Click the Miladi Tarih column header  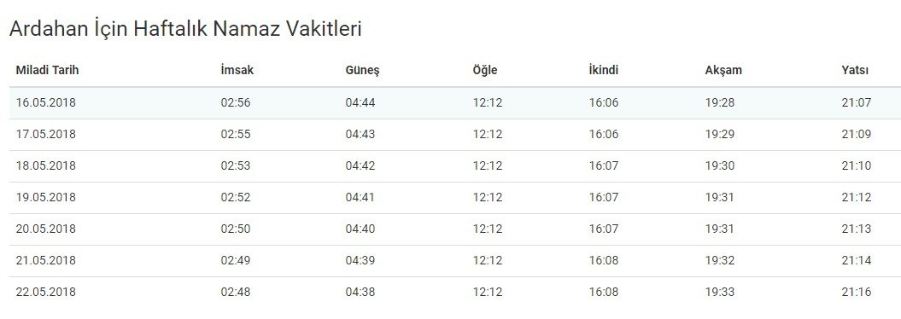click(47, 71)
